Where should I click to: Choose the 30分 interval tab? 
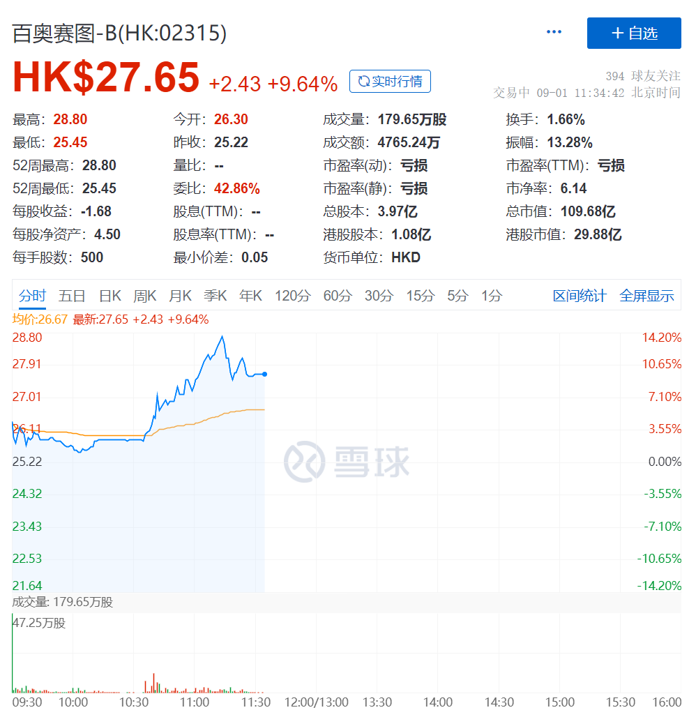[x=379, y=296]
